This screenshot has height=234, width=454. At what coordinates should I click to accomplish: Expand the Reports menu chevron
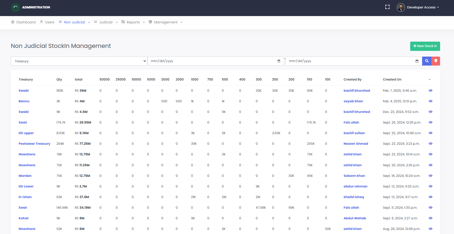point(144,22)
